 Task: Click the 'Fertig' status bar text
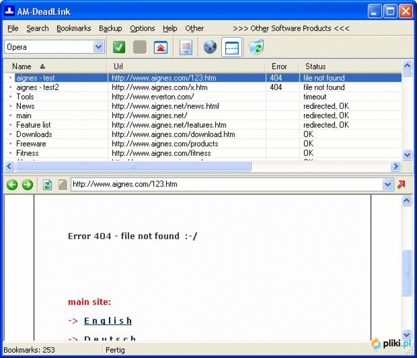pos(115,350)
